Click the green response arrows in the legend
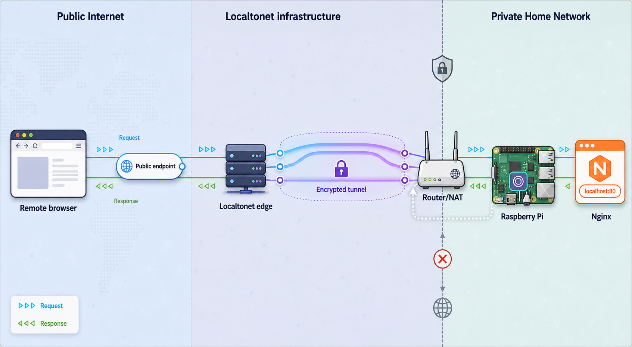The height and width of the screenshot is (347, 632). [27, 323]
